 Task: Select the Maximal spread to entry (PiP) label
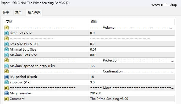click(32, 66)
